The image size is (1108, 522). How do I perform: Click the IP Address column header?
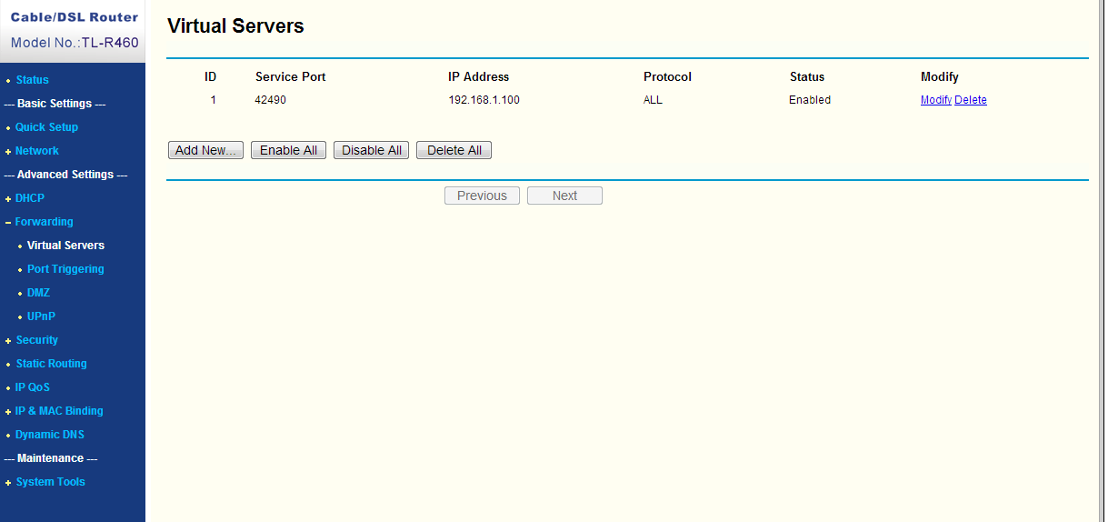click(479, 76)
